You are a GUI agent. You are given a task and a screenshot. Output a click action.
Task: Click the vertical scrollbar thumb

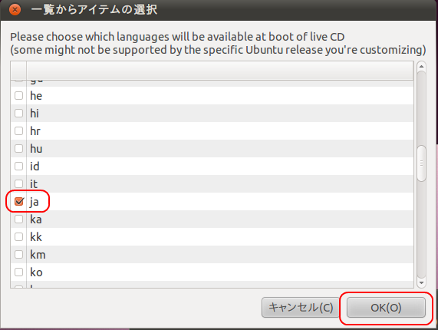tap(421, 163)
